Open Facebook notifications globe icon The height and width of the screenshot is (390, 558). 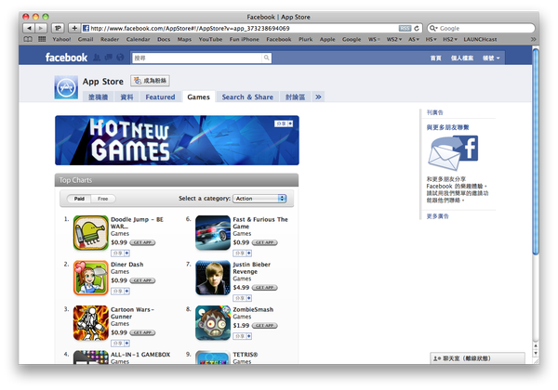point(120,58)
